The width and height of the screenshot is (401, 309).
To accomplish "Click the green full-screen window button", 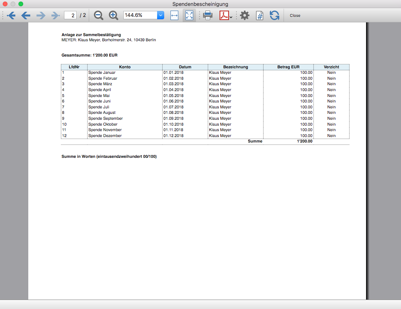I will tap(21, 4).
